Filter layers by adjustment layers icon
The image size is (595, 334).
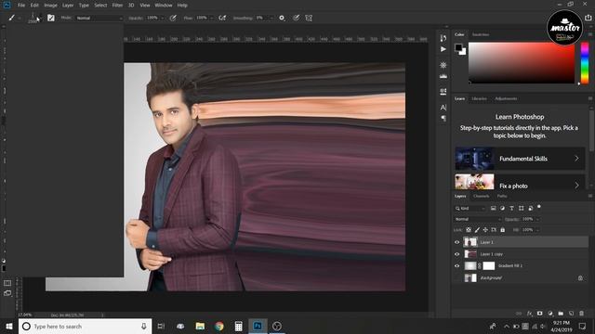click(502, 208)
